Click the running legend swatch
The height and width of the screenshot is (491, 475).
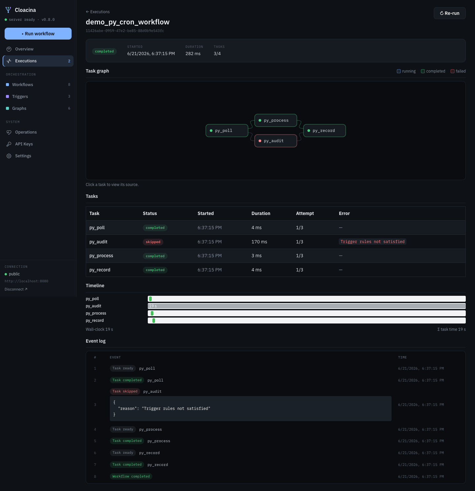point(399,71)
